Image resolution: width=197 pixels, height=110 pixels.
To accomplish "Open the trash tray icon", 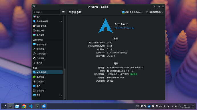I will pos(153,106).
